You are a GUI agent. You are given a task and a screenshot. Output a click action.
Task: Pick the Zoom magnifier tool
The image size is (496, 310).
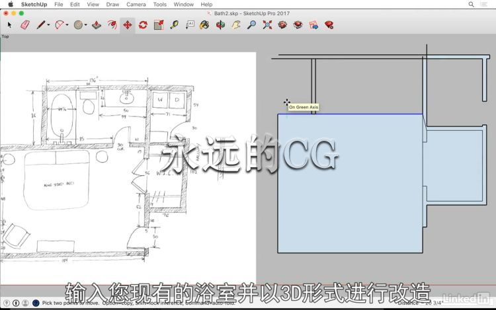(x=251, y=24)
